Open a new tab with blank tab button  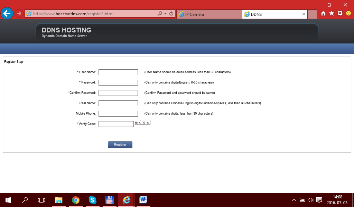click(312, 14)
